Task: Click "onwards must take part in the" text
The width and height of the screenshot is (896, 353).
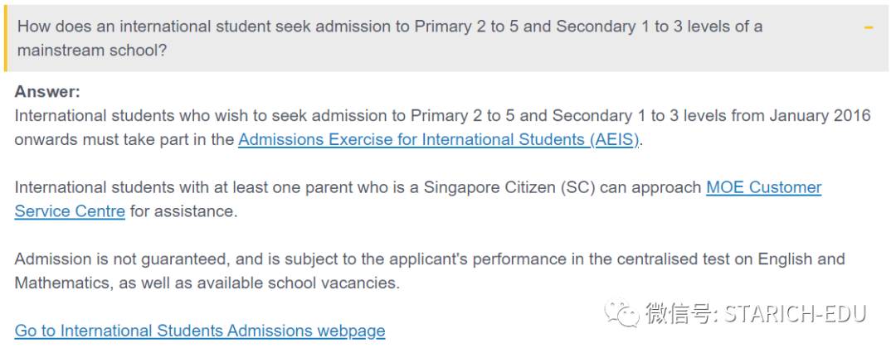Action: point(124,140)
